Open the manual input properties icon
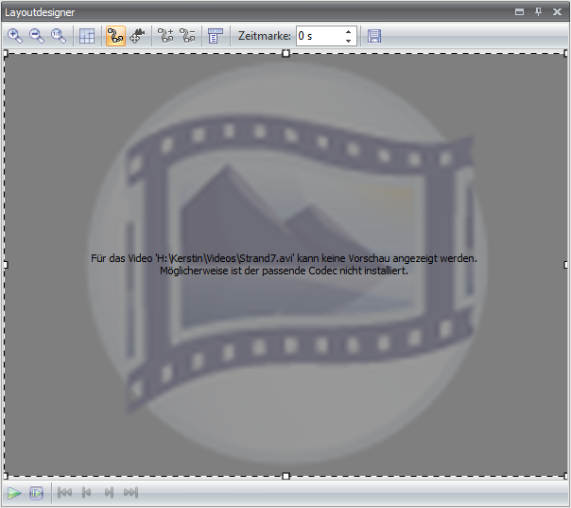Image resolution: width=571 pixels, height=508 pixels. (216, 36)
